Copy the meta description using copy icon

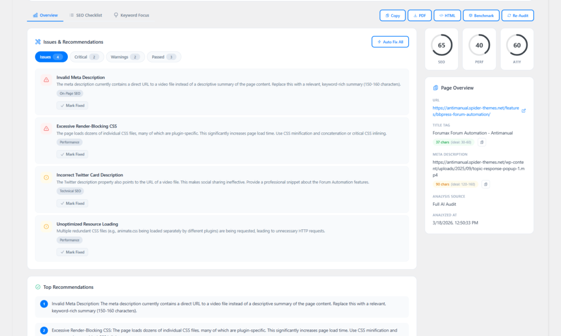click(485, 184)
